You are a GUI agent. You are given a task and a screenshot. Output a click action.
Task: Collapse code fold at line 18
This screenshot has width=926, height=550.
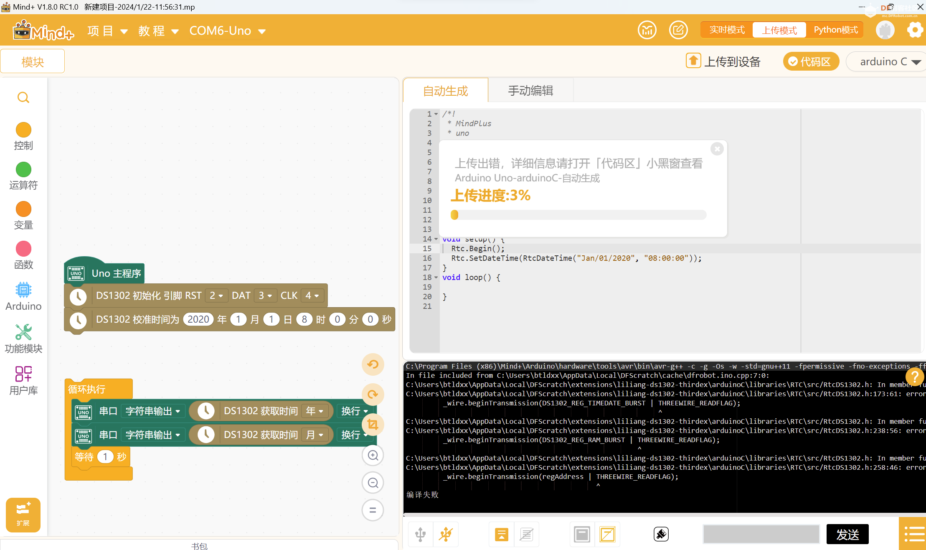click(436, 278)
